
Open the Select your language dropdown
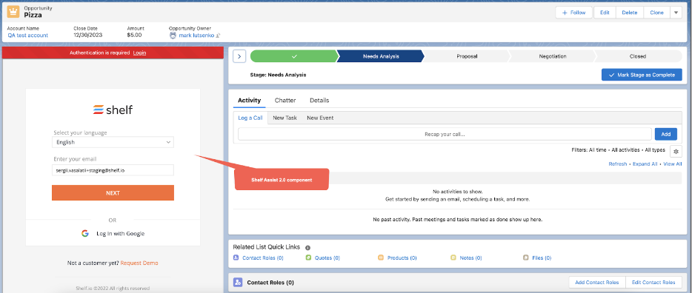113,142
